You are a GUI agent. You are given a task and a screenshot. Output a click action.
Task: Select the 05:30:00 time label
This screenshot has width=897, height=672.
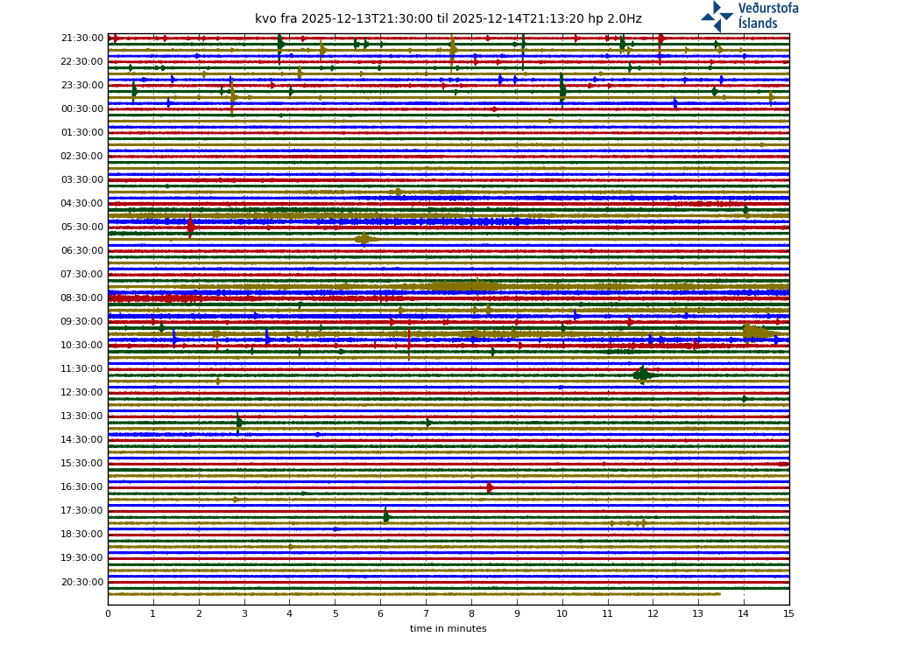tap(82, 227)
